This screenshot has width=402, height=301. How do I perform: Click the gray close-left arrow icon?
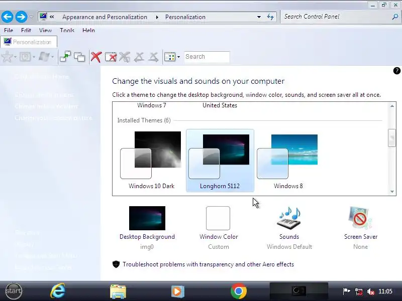pyautogui.click(x=139, y=57)
